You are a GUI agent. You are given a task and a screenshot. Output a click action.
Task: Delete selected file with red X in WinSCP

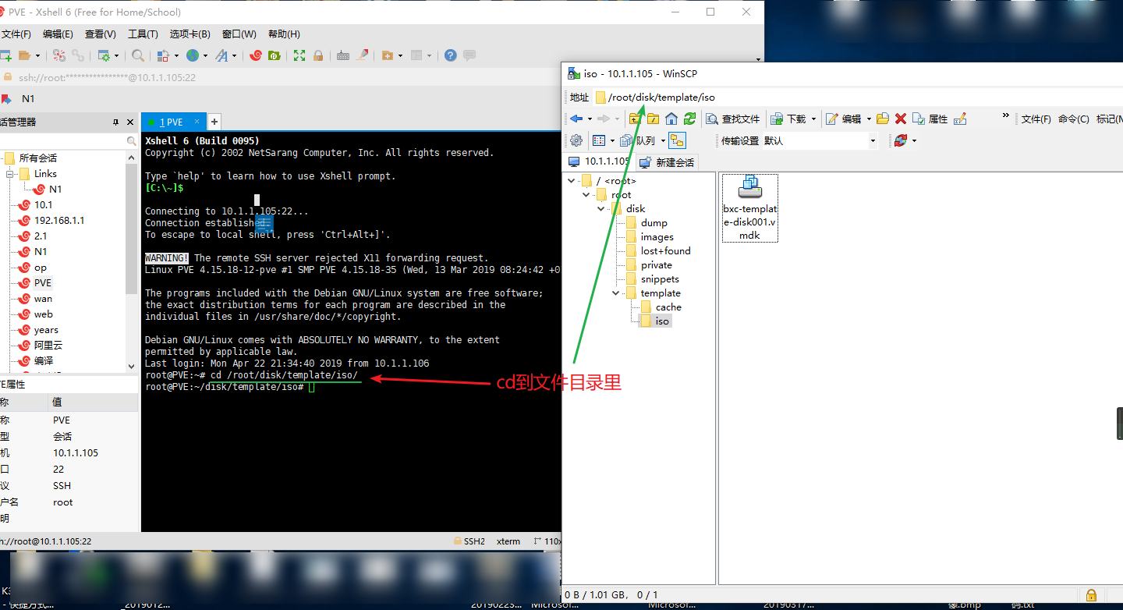[901, 119]
